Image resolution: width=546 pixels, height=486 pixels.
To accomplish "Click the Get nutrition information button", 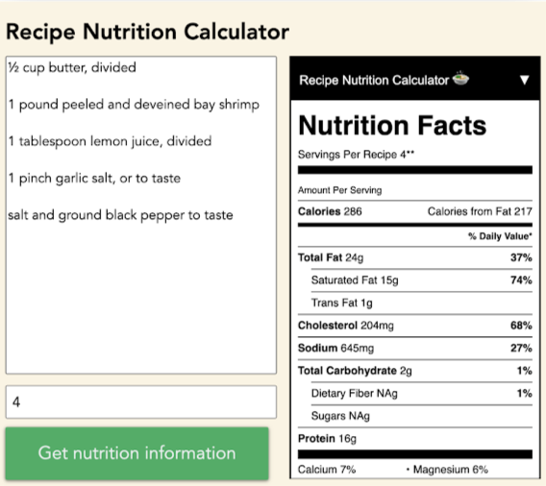I will (x=136, y=453).
